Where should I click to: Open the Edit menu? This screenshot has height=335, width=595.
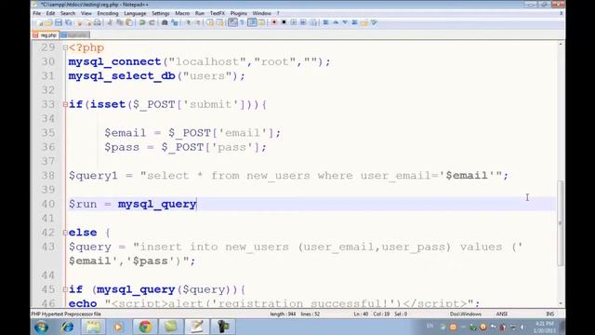(50, 13)
